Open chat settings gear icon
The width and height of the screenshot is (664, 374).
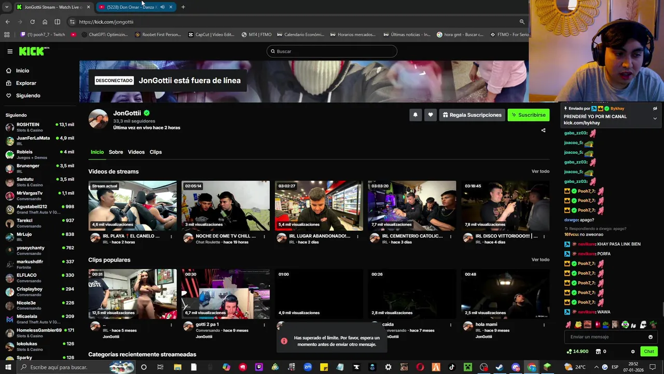point(633,352)
